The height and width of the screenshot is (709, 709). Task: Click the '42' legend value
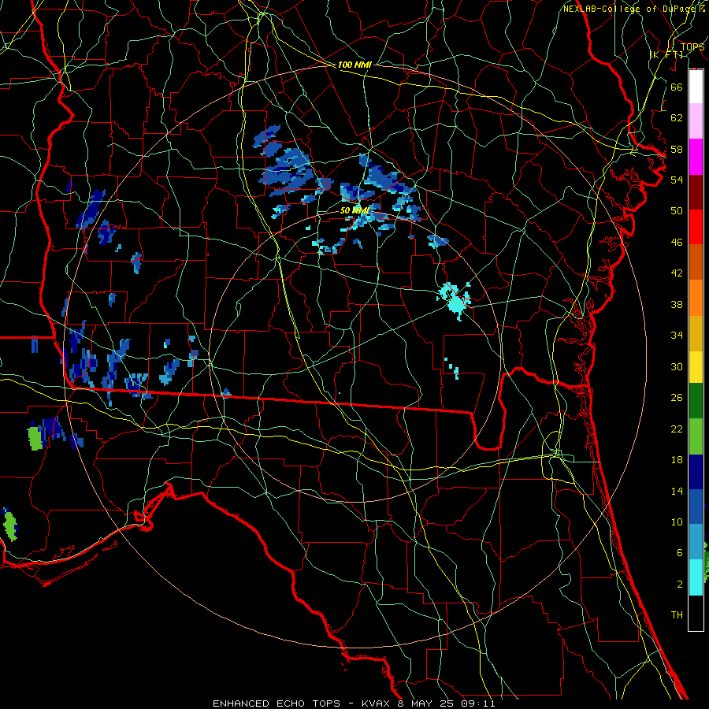[x=677, y=273]
